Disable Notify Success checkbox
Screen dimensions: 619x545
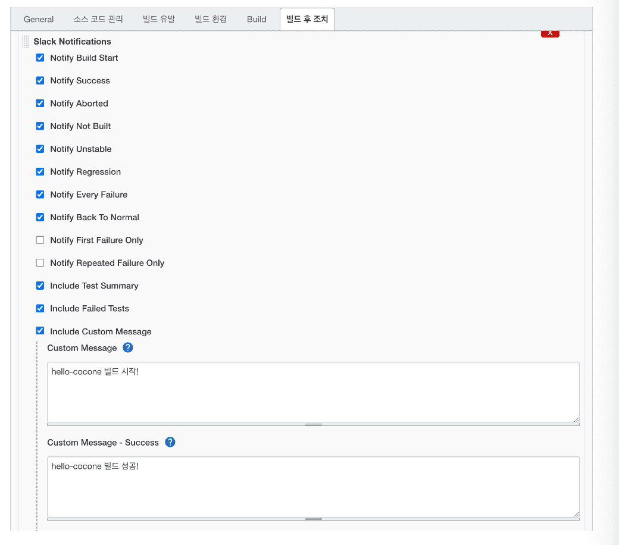coord(40,80)
